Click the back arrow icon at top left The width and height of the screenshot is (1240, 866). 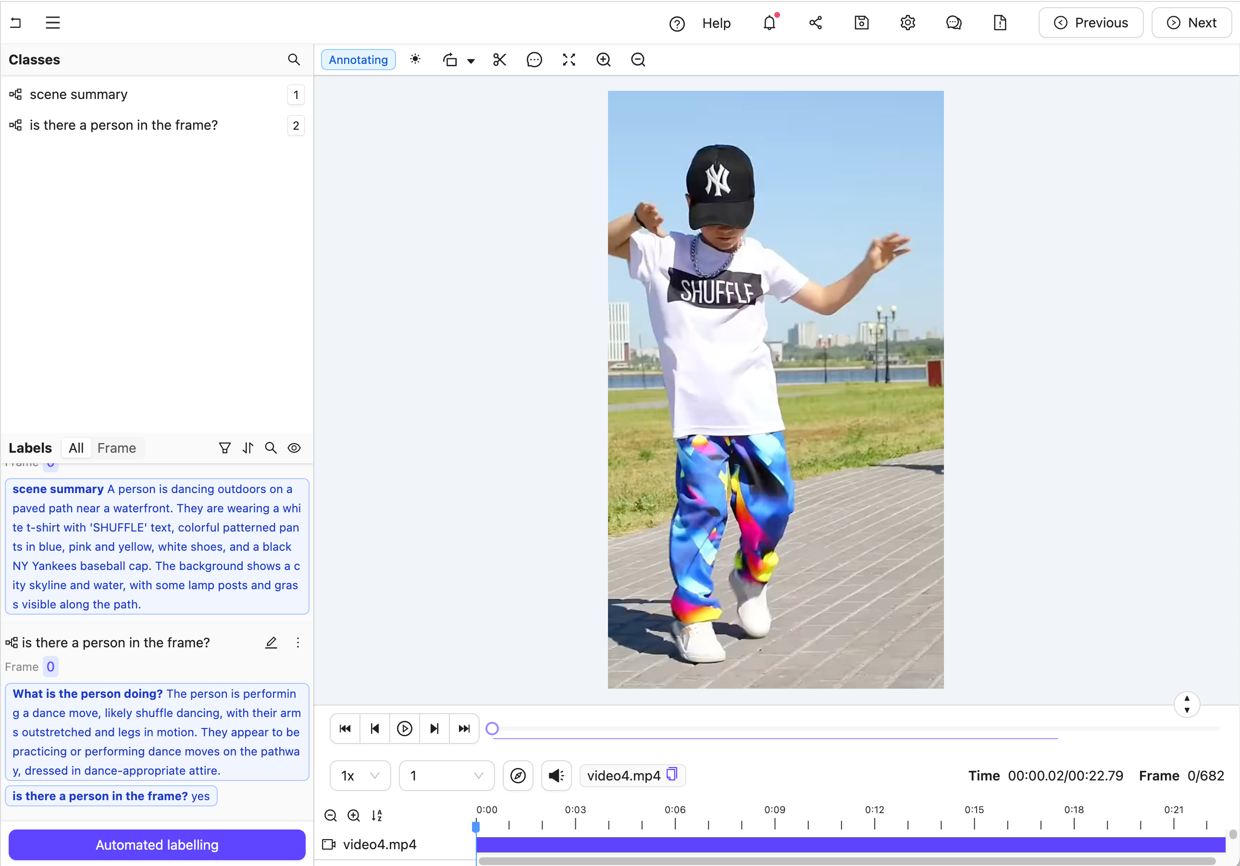(16, 23)
